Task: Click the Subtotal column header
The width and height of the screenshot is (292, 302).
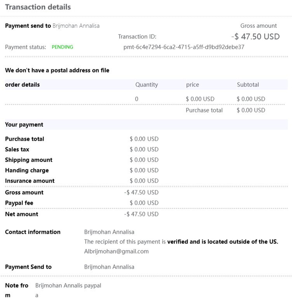Action: point(248,85)
